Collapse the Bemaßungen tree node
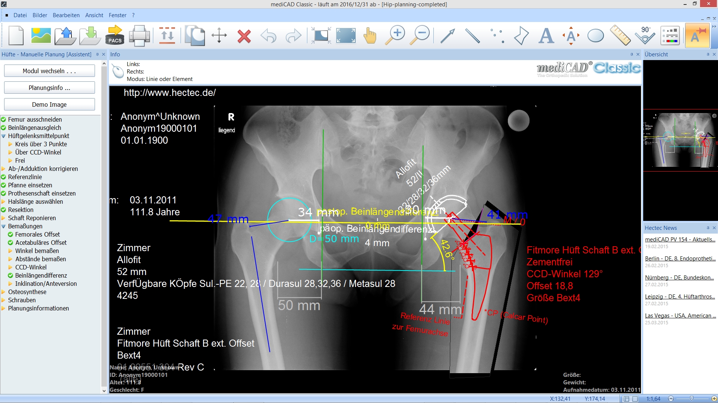Image resolution: width=718 pixels, height=403 pixels. [4, 227]
